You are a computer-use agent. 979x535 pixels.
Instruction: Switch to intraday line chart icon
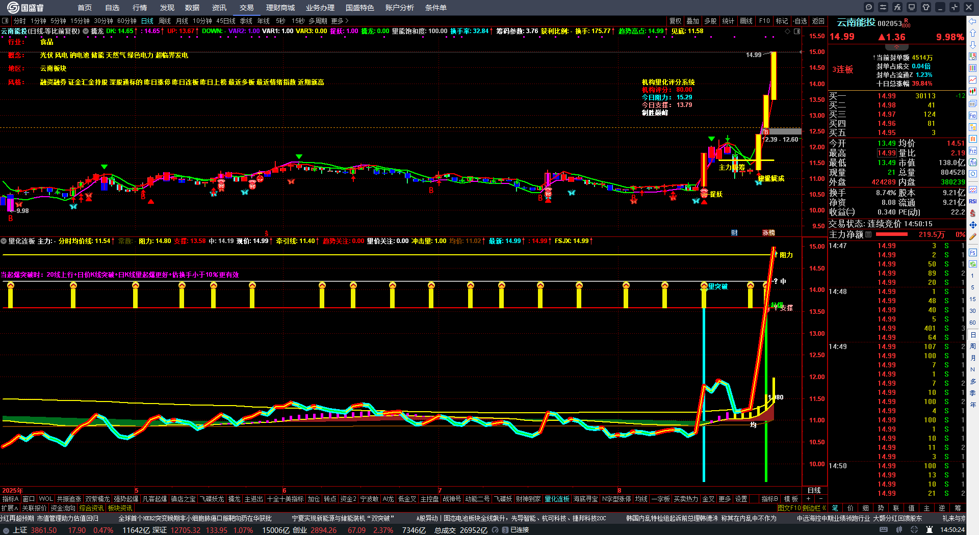[x=973, y=80]
